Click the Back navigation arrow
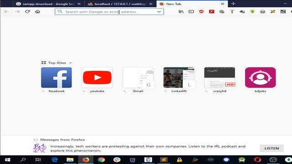The image size is (292, 164). coord(7,11)
